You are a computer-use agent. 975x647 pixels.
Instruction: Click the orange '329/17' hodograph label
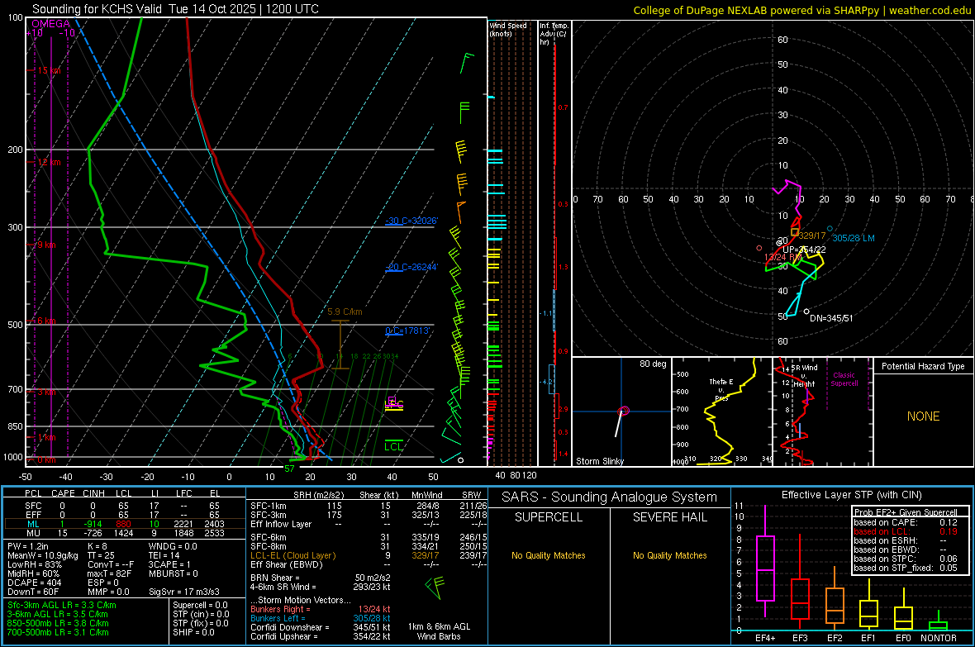pyautogui.click(x=812, y=235)
